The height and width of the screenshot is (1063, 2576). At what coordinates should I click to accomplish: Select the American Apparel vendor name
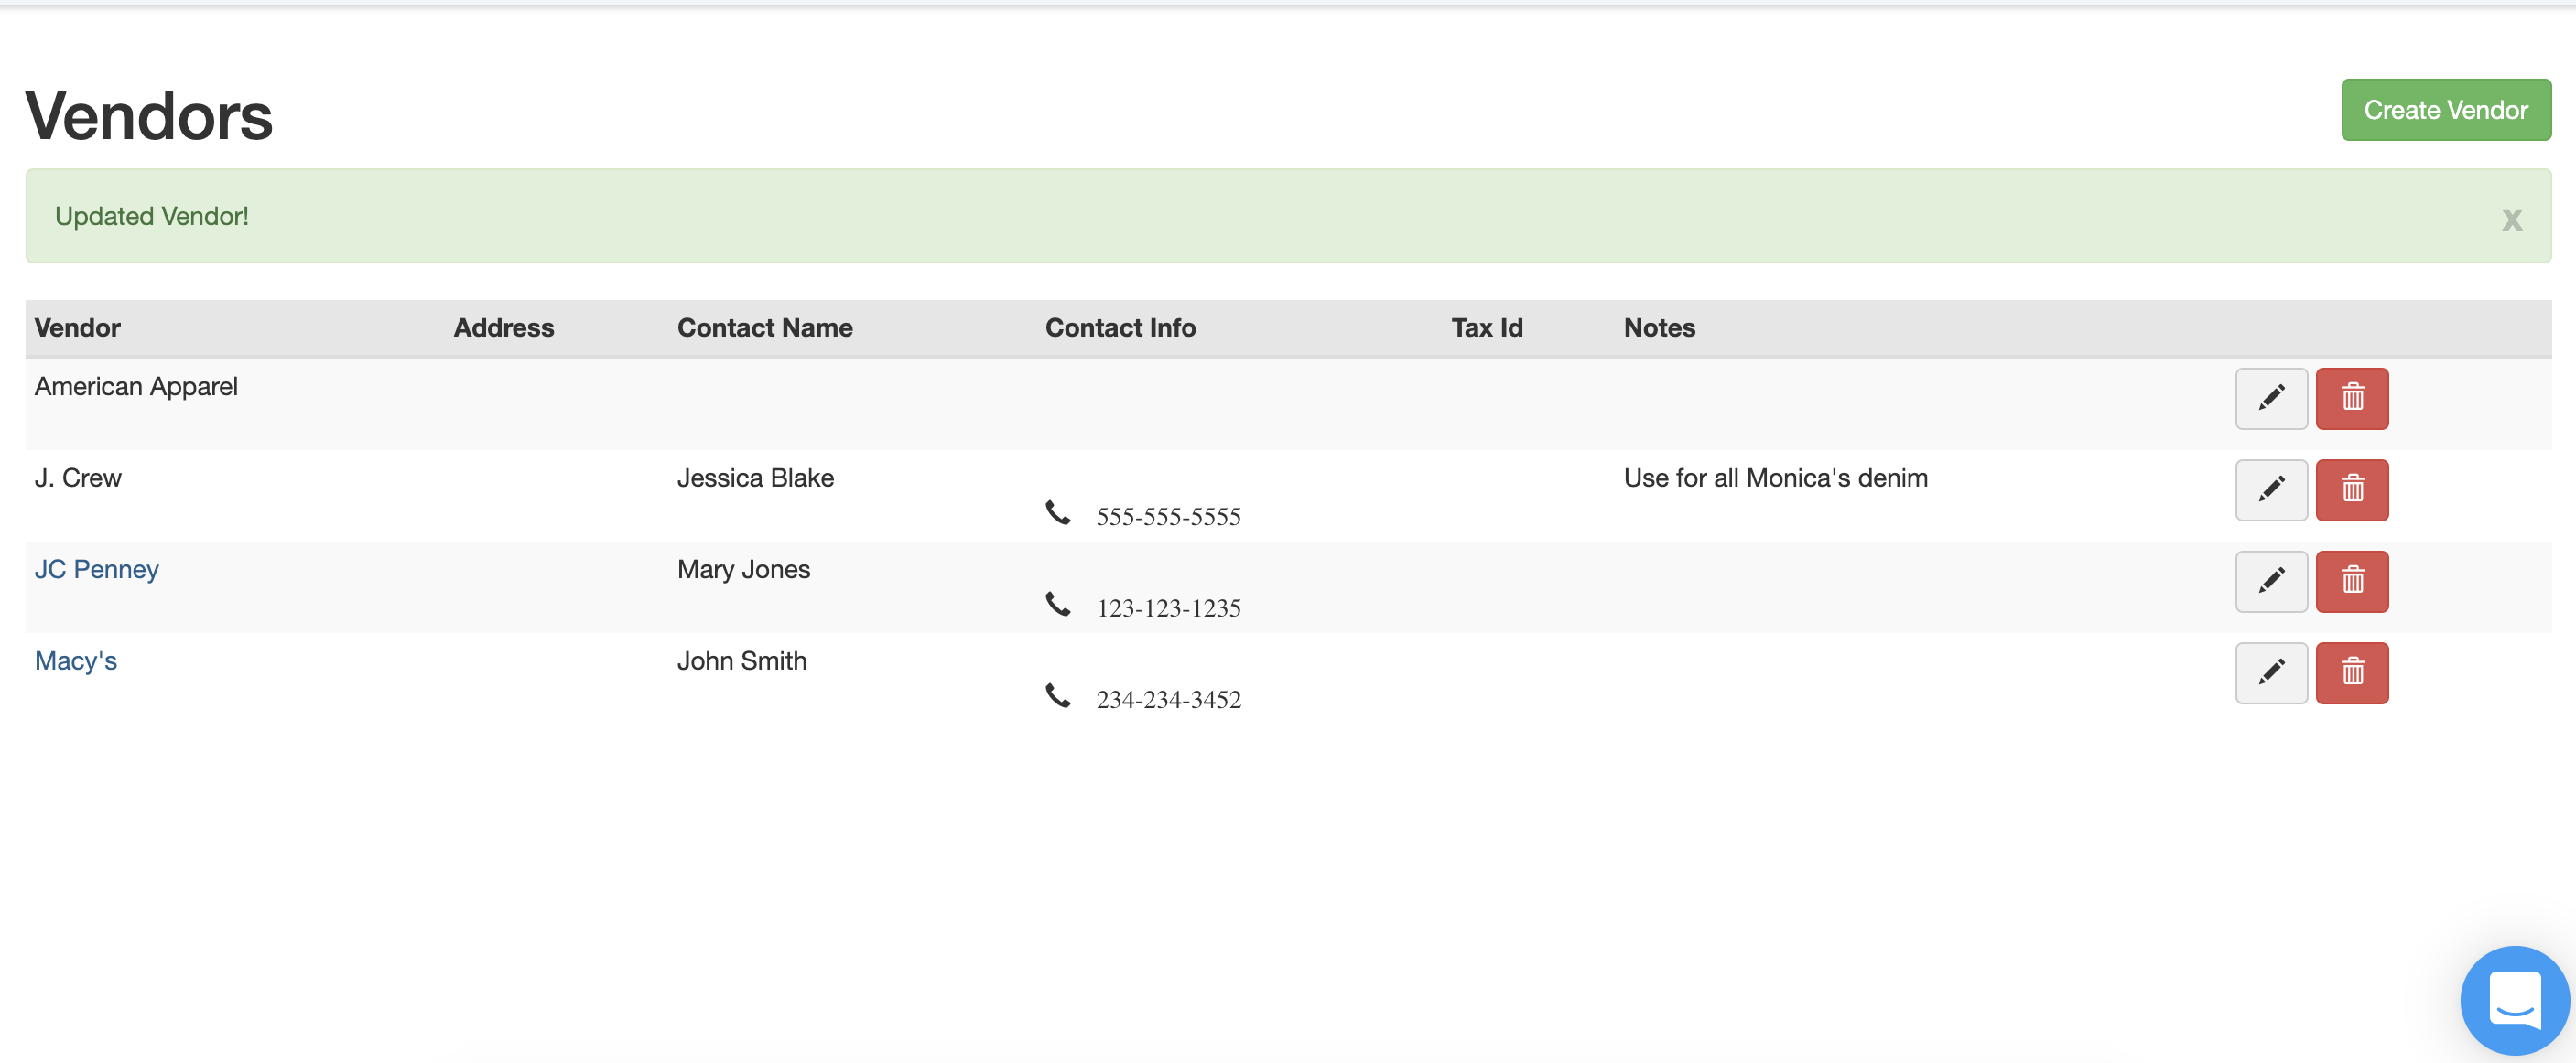pos(136,387)
